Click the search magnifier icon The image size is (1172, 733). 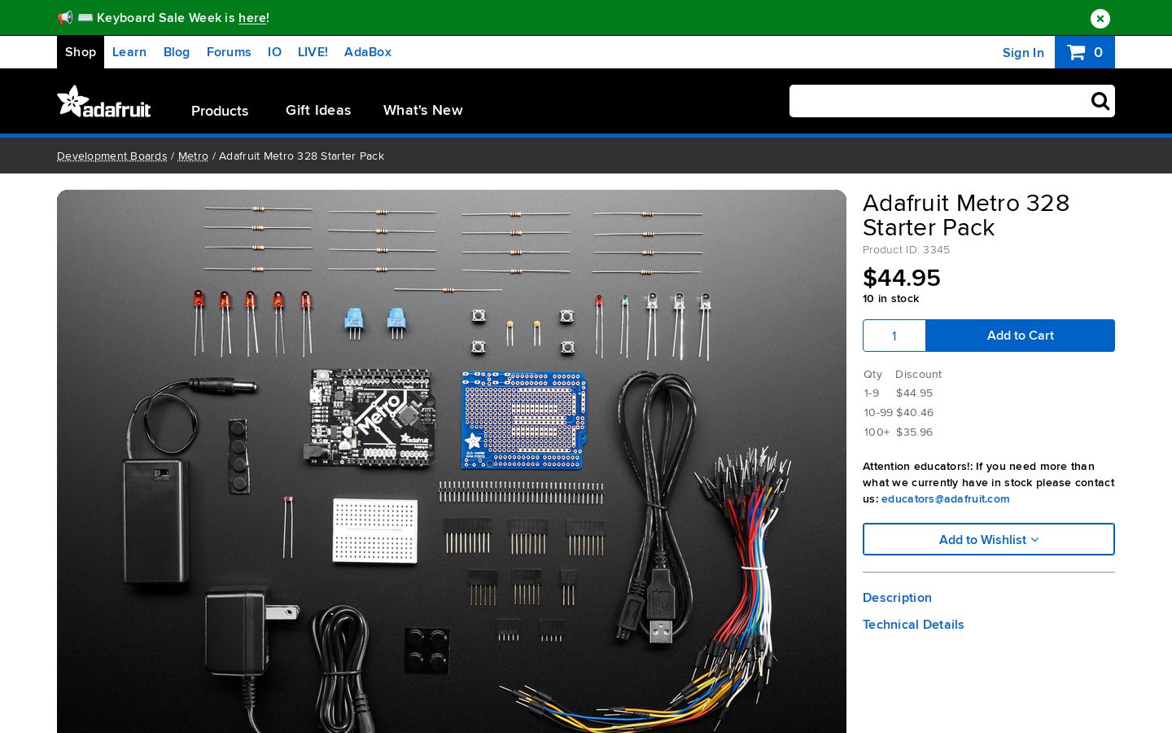click(1100, 101)
